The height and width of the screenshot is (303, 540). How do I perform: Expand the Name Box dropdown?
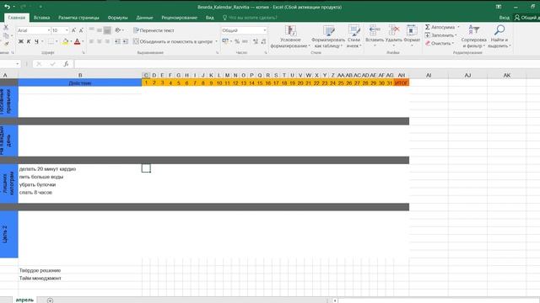tap(17, 64)
